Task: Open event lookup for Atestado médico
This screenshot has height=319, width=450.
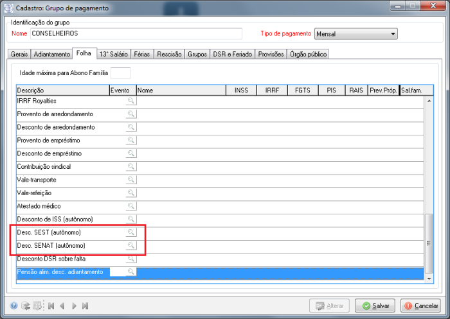Action: pyautogui.click(x=130, y=206)
